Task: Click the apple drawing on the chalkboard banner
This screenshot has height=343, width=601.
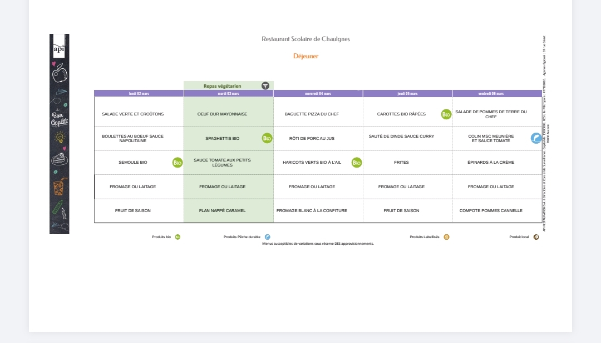Action: pyautogui.click(x=60, y=73)
